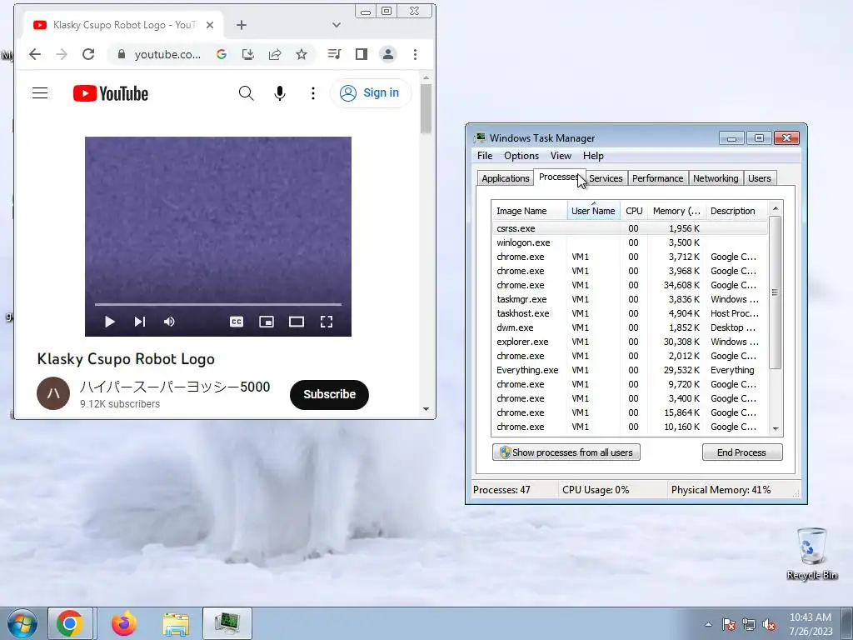Sort by Image Name column
This screenshot has height=640, width=853.
(529, 211)
